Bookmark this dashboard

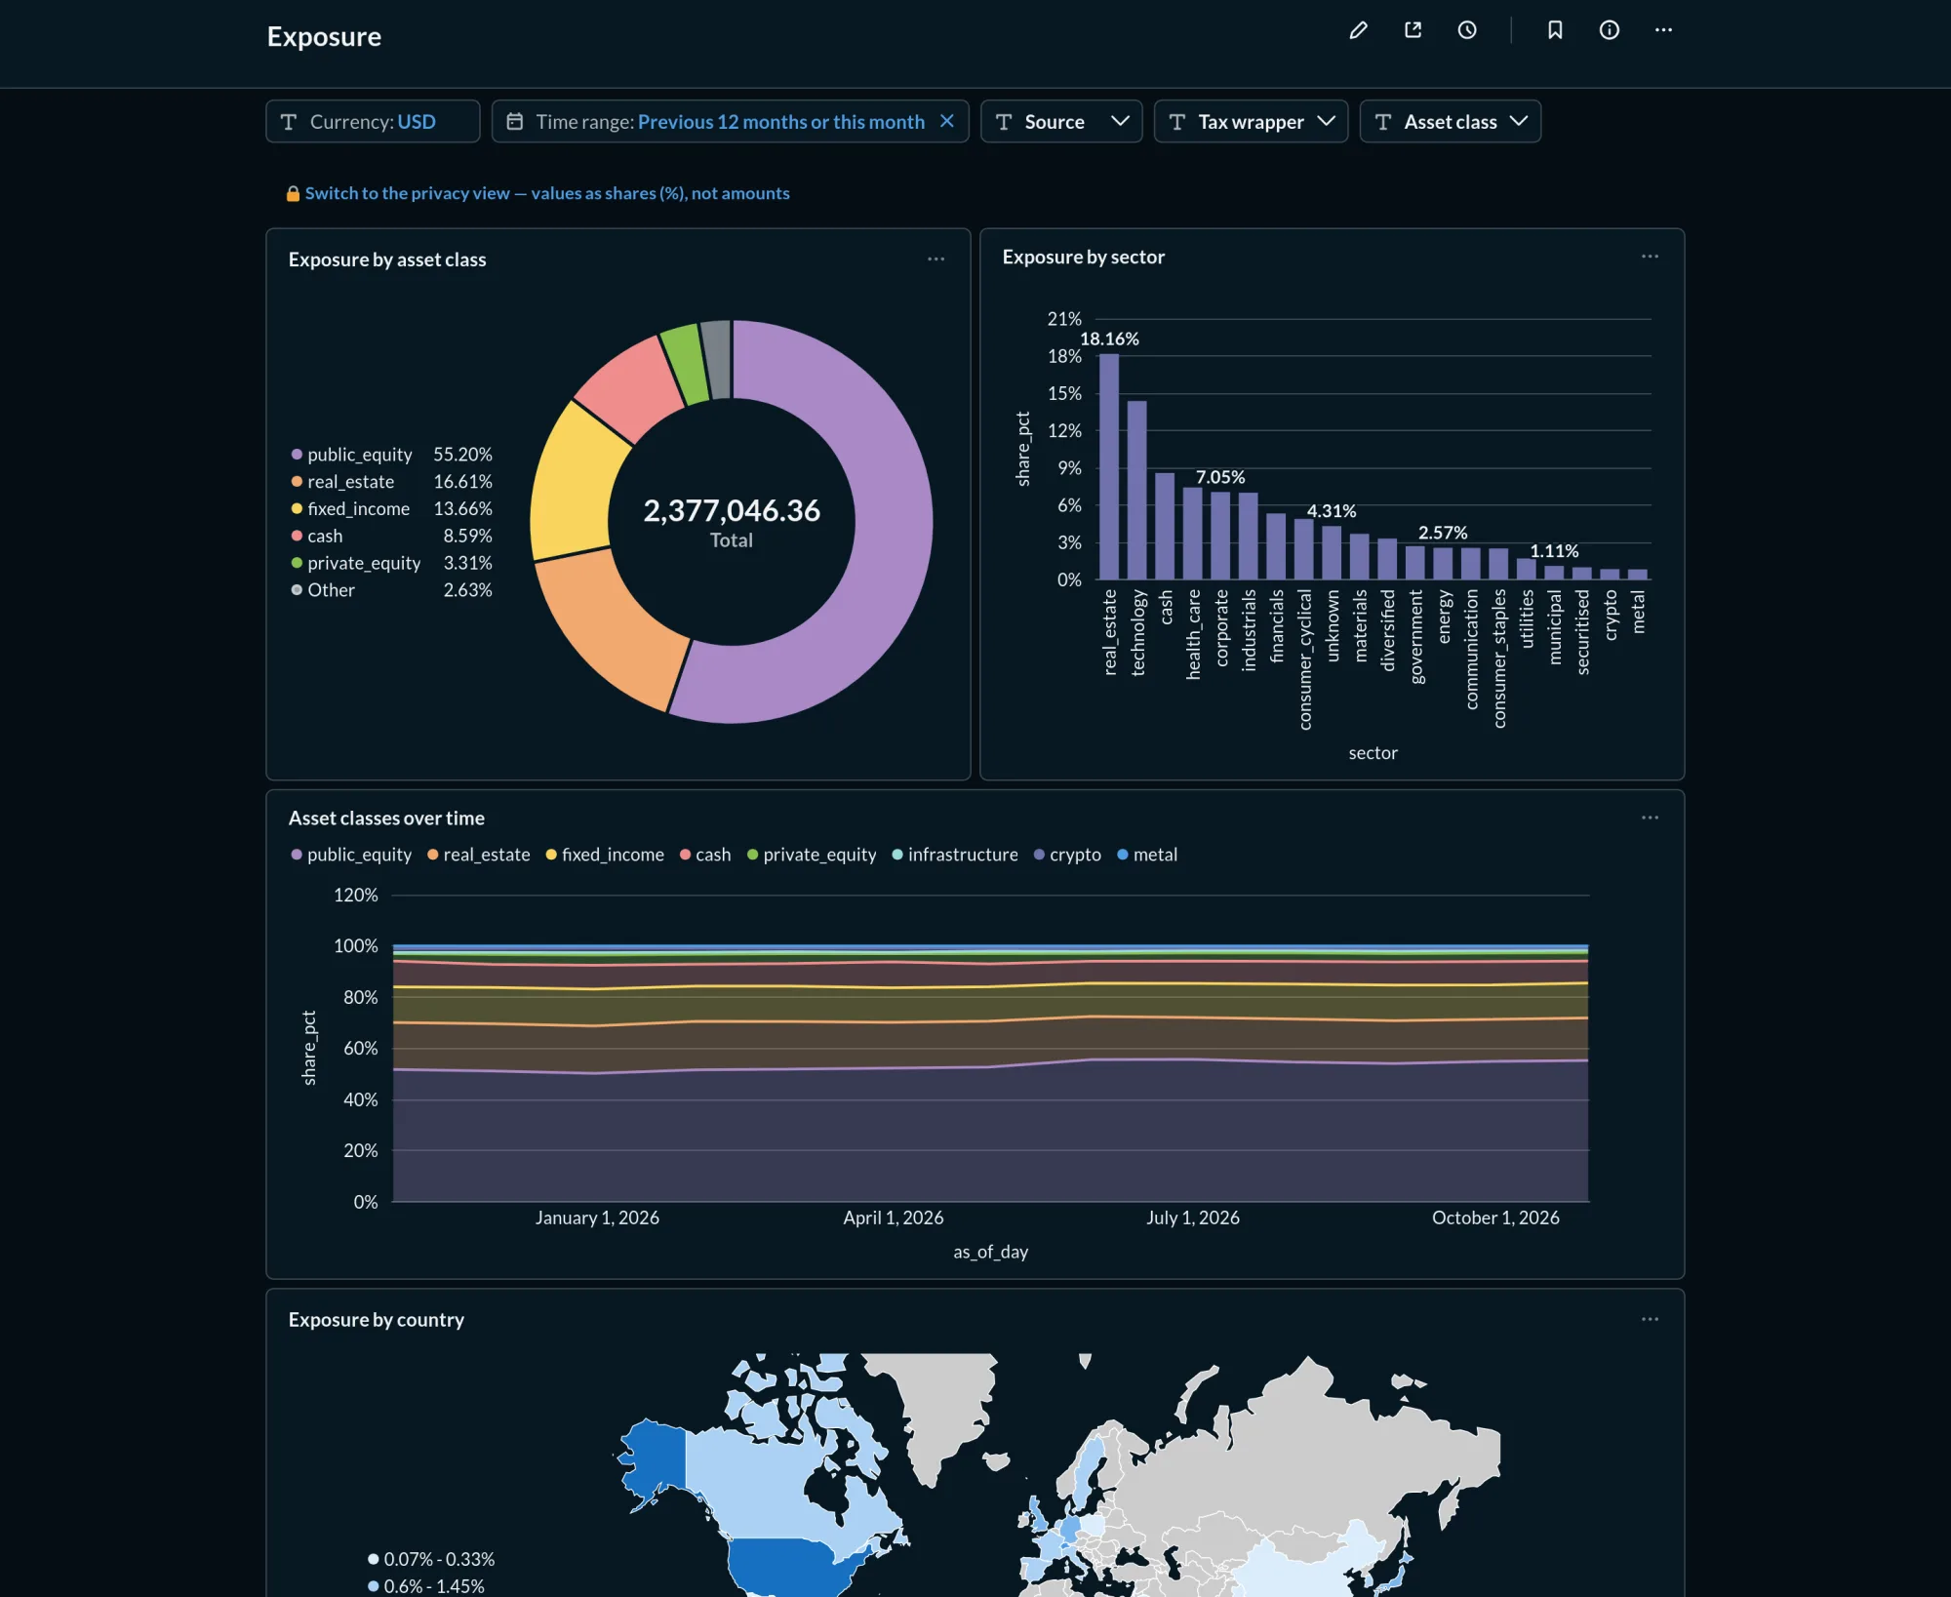(x=1555, y=30)
